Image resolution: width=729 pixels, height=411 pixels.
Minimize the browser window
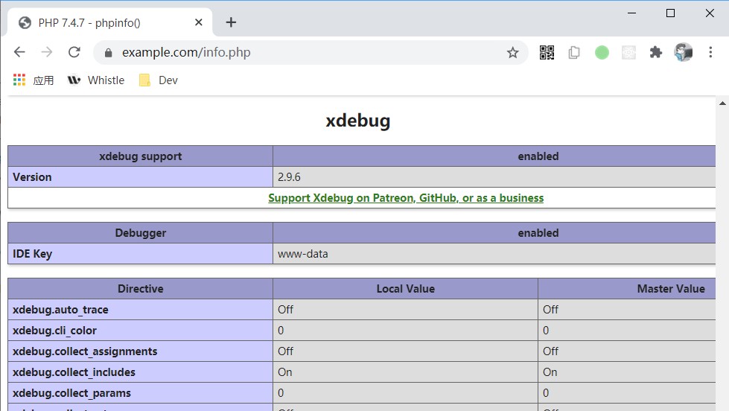coord(631,13)
